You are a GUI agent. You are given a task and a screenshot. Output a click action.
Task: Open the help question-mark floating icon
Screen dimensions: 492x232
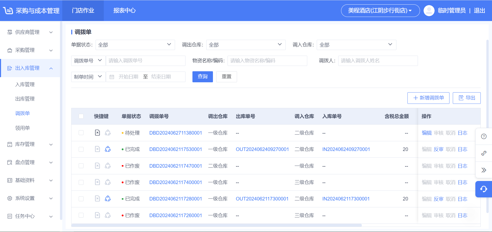coord(484,136)
